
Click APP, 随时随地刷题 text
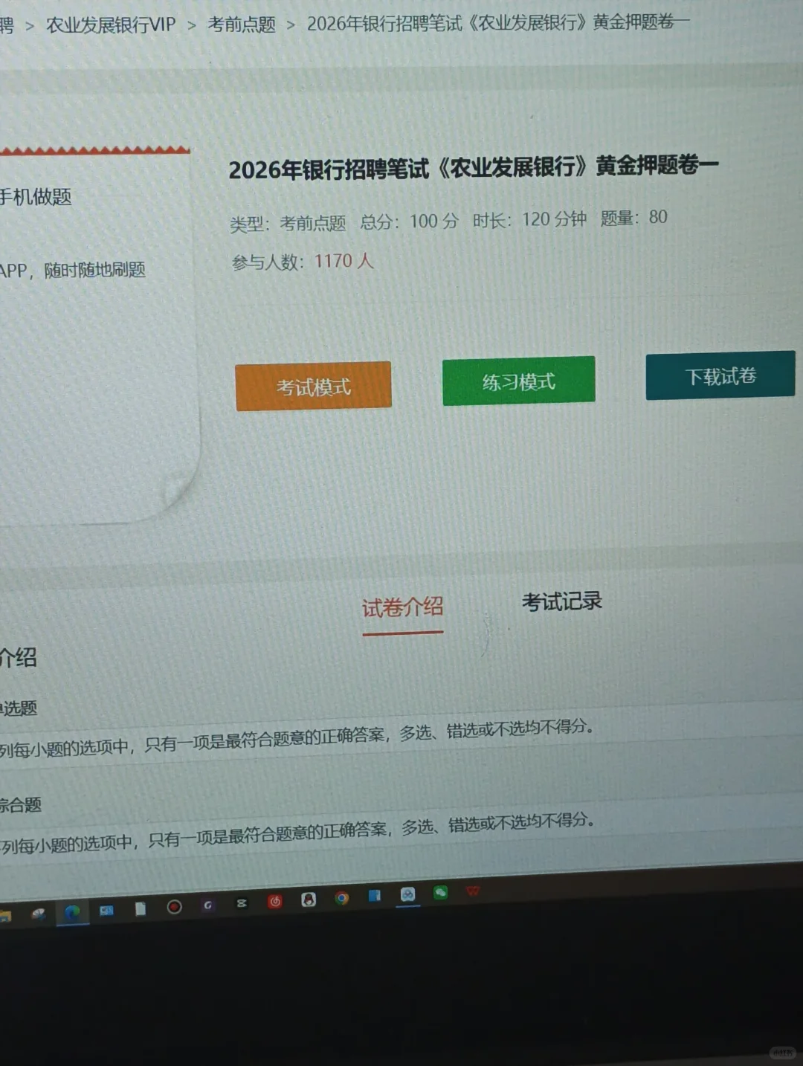(73, 270)
